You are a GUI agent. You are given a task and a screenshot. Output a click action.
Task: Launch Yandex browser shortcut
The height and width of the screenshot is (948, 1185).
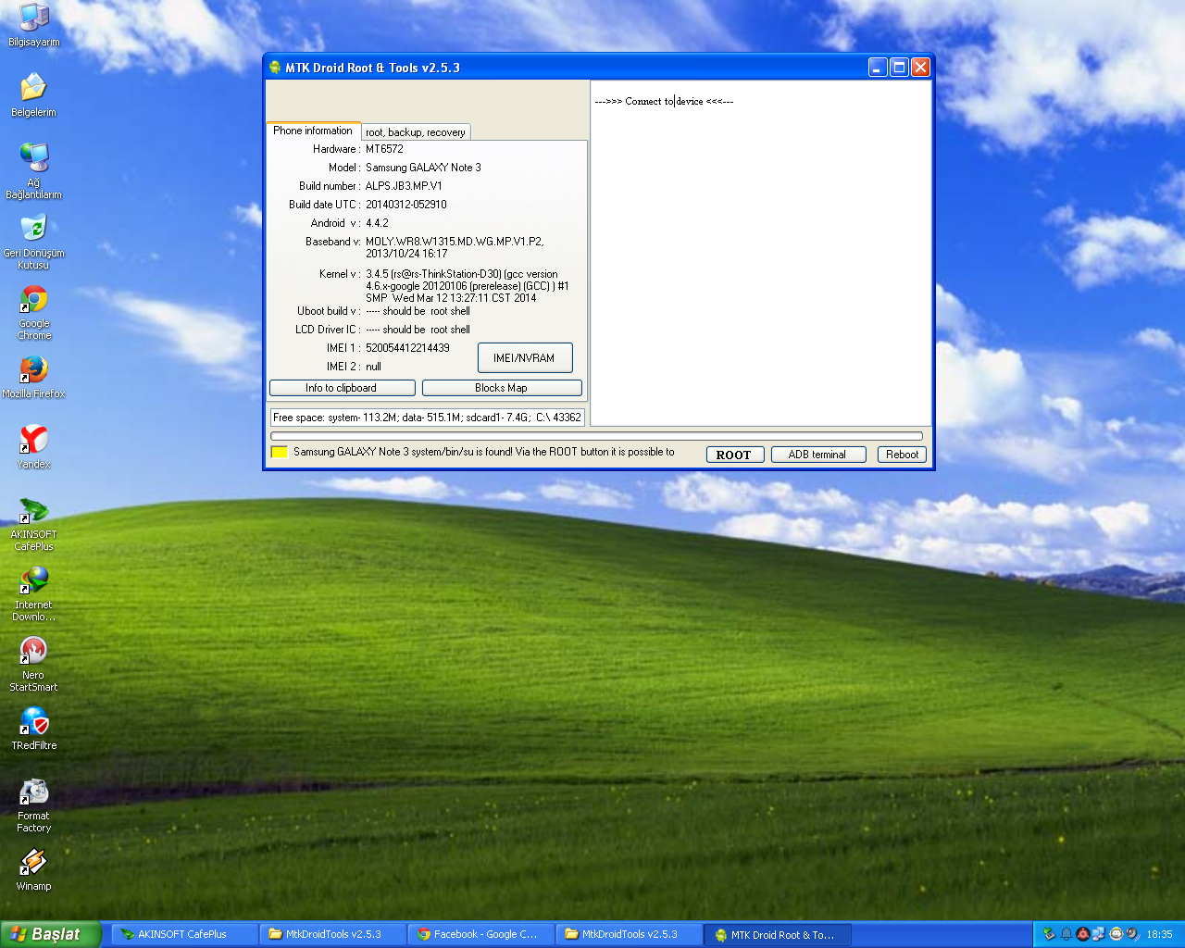click(34, 440)
